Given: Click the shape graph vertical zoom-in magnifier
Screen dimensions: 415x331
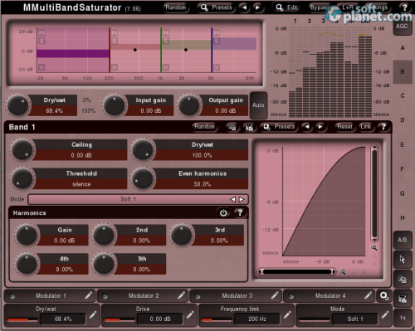Looking at the screenshot, I should point(373,248).
